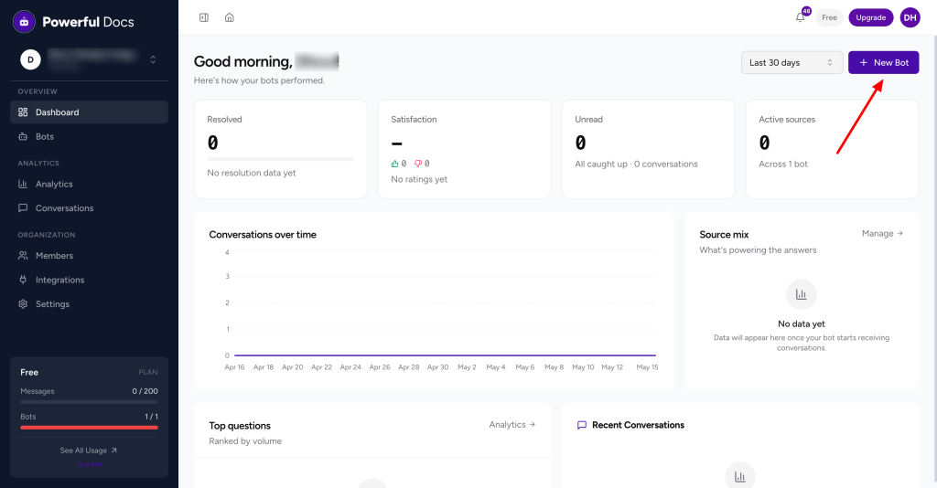Click the Free plan badge in header
The image size is (937, 488).
(829, 17)
